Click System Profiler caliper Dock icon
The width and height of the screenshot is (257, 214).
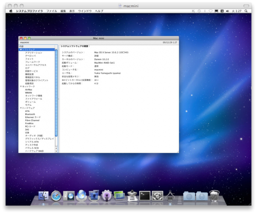tap(170, 195)
